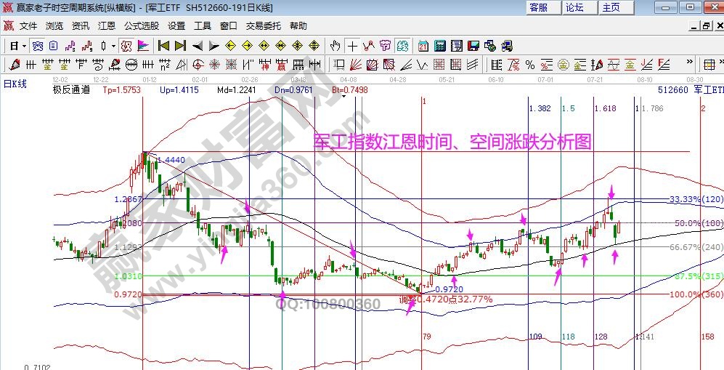This screenshot has width=724, height=370.
Task: Open the 江恩 menu
Action: click(107, 25)
